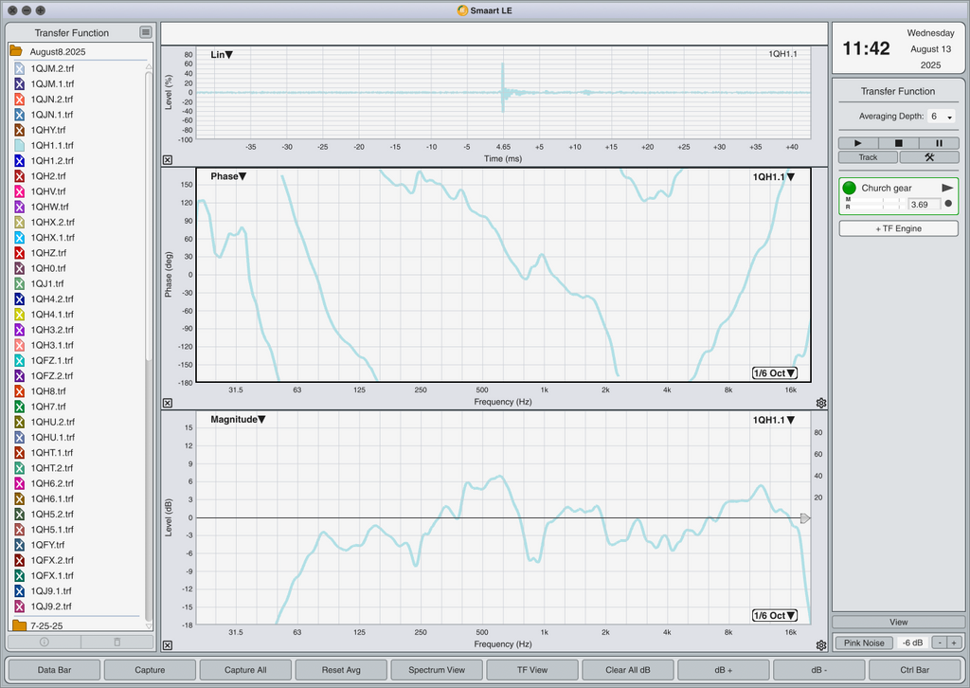Toggle visibility of 1QHY.trf trace
The height and width of the screenshot is (688, 970).
pos(19,130)
